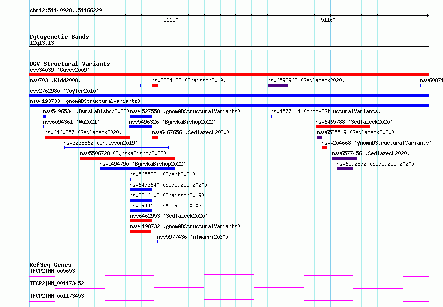This screenshot has height=307, width=443.
Task: Click the blue bar under nsv5944623
Action: click(x=141, y=210)
